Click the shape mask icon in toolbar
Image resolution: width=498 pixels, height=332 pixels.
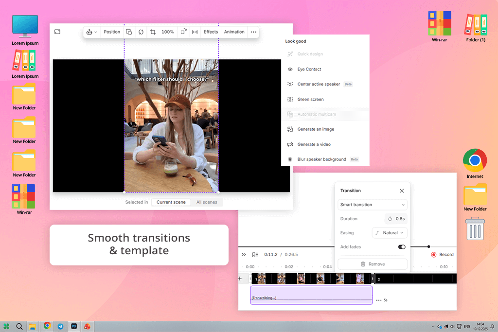point(129,32)
